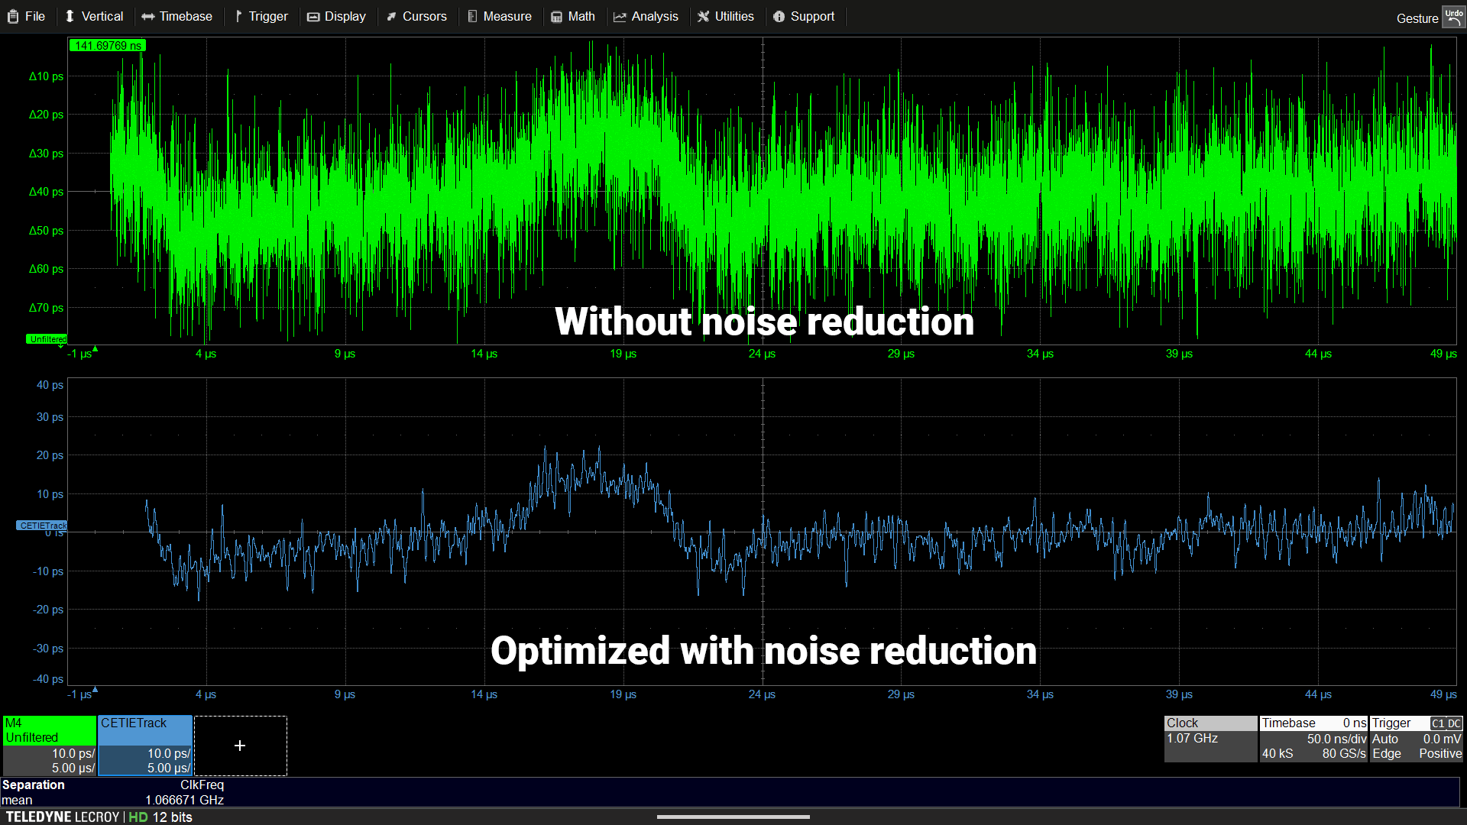Click the Trigger flag icon in menu bar
Screen dimensions: 1467x825
(238, 16)
